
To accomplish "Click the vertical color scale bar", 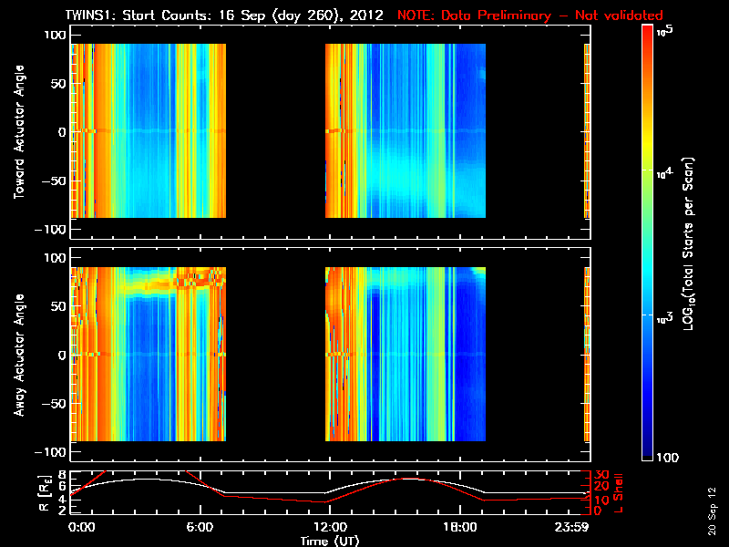I will (x=648, y=243).
